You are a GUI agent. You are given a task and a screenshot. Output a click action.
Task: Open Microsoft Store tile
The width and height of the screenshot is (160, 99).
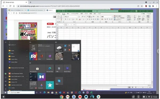point(37,69)
